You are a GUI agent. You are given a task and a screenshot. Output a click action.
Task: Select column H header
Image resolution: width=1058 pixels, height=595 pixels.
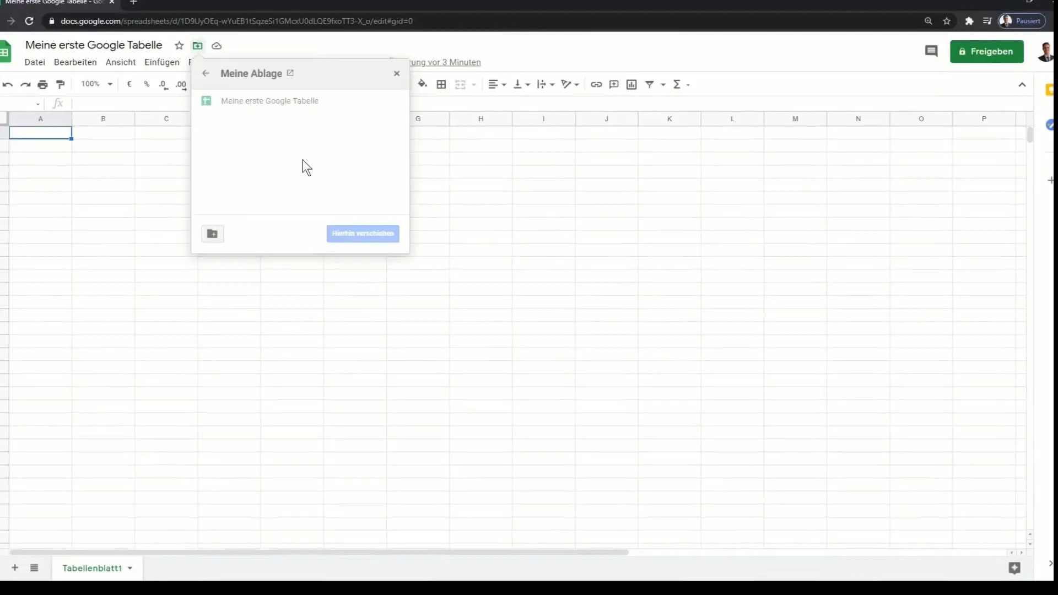click(x=481, y=118)
